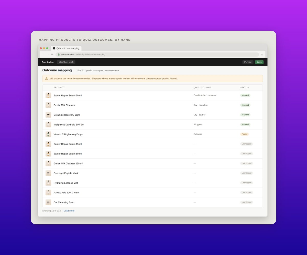Click the Dry · barrier outcome cell

click(x=199, y=115)
